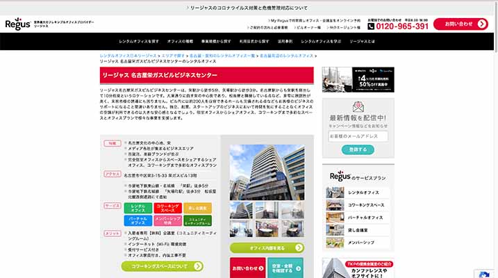Image resolution: width=498 pixels, height=278 pixels.
Task: Click the arrow icon on the red お問い合わせ header button
Action: 481,24
